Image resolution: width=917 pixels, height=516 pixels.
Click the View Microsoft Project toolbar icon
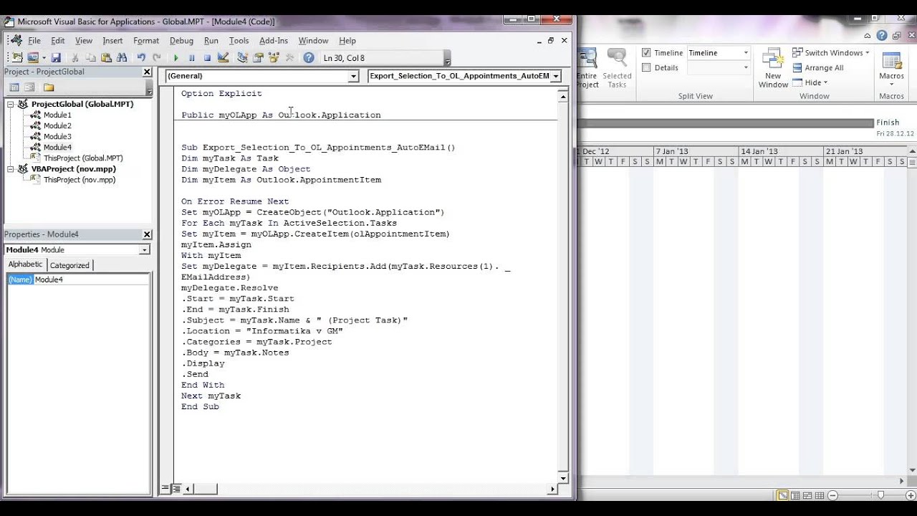point(16,57)
